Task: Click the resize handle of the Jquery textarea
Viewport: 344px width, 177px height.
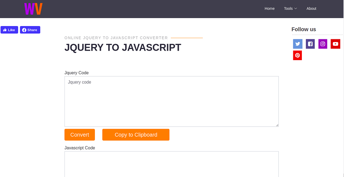Action: (277, 125)
